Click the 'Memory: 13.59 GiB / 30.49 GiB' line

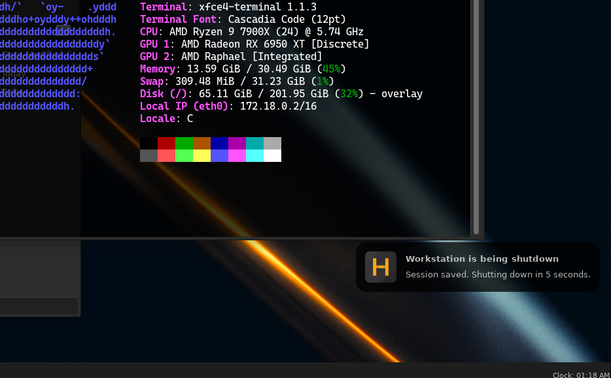click(243, 69)
